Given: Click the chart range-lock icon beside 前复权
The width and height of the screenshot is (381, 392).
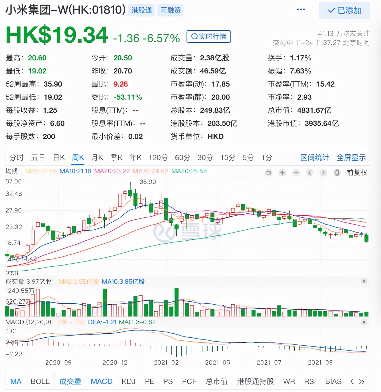Looking at the screenshot, I should [337, 173].
